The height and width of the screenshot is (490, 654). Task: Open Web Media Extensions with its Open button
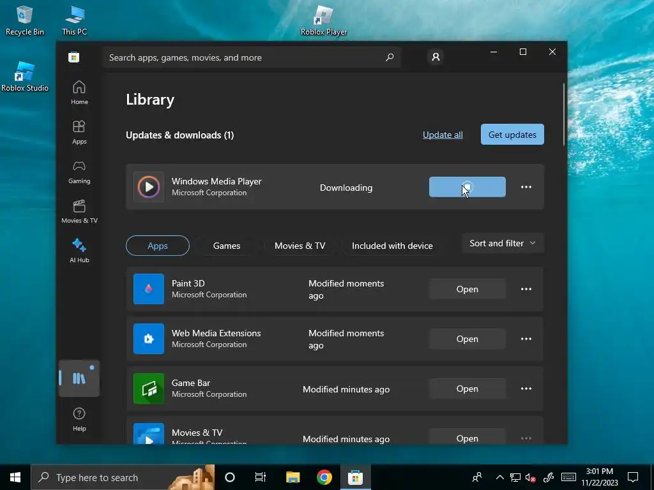[x=468, y=339]
